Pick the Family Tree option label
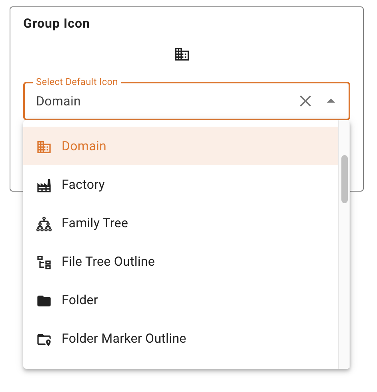The image size is (377, 392). 95,223
